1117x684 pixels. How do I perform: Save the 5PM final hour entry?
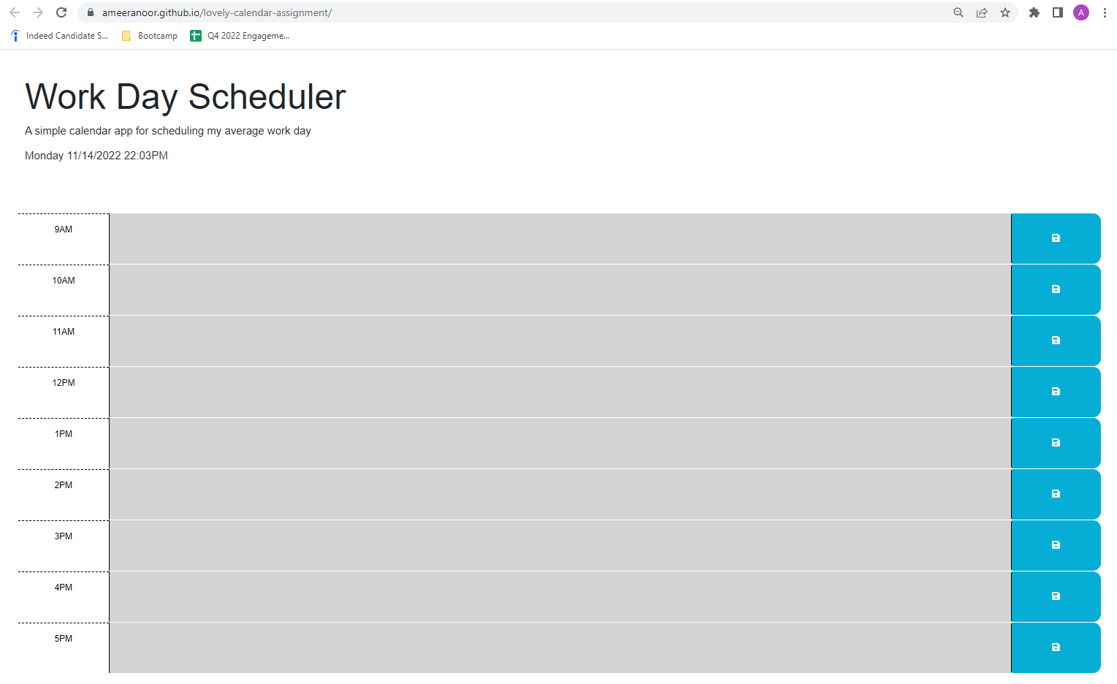click(x=1055, y=647)
